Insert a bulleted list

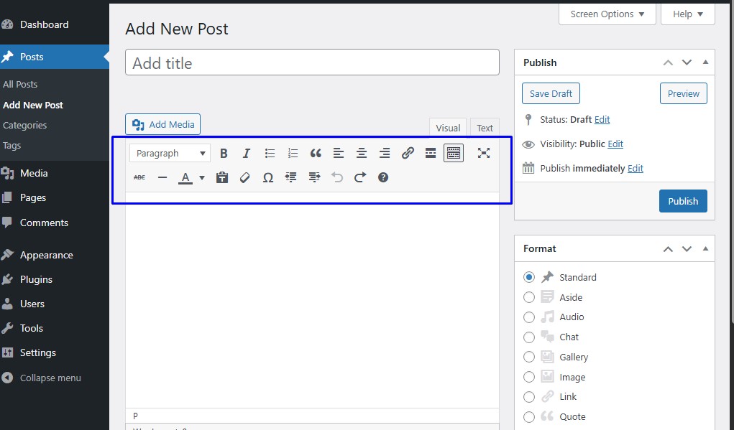(270, 153)
